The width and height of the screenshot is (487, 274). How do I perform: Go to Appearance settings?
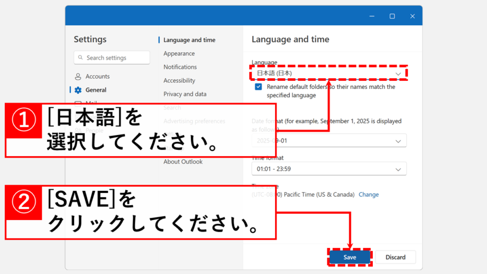pos(179,53)
